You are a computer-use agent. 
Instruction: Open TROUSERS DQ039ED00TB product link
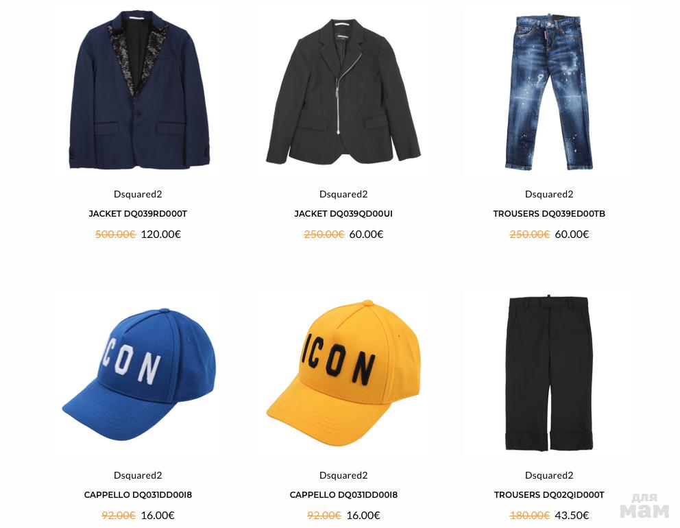point(549,213)
